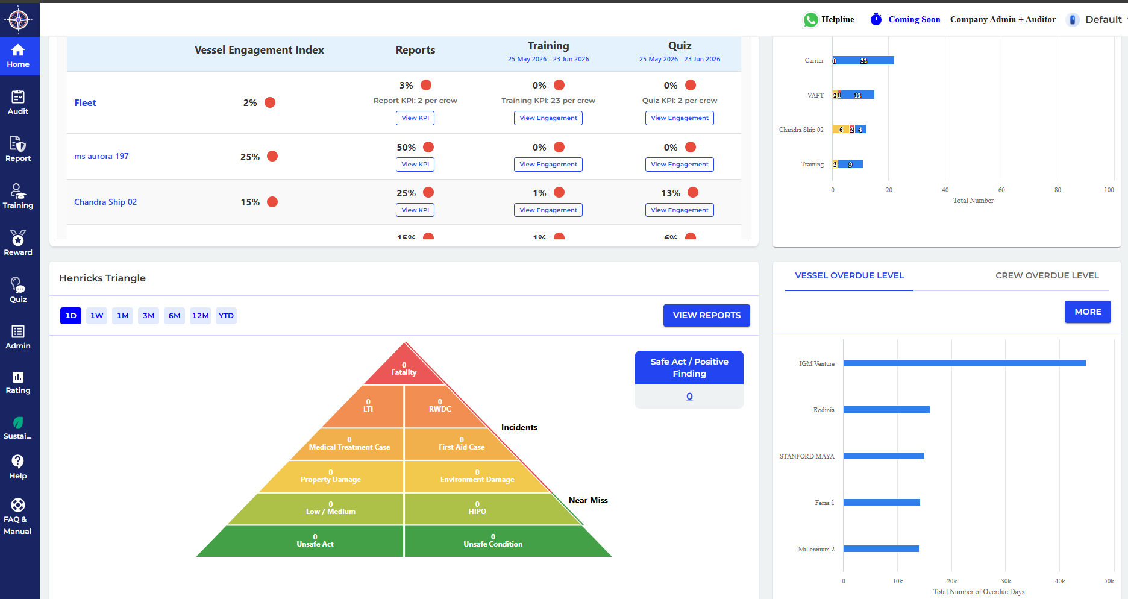Image resolution: width=1128 pixels, height=599 pixels.
Task: Click the First Aid Case segment
Action: 462,444
